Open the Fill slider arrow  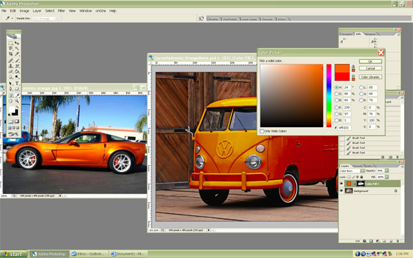coord(387,177)
